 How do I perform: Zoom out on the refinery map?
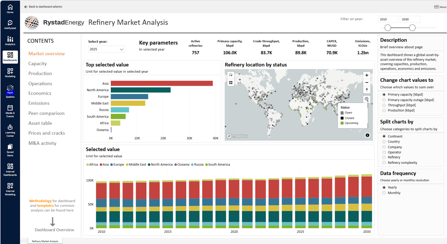[x=367, y=83]
